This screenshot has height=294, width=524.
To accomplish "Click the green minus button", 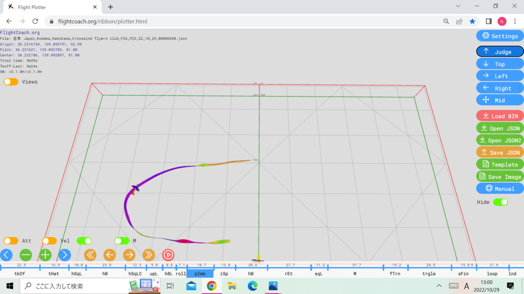I will click(26, 255).
